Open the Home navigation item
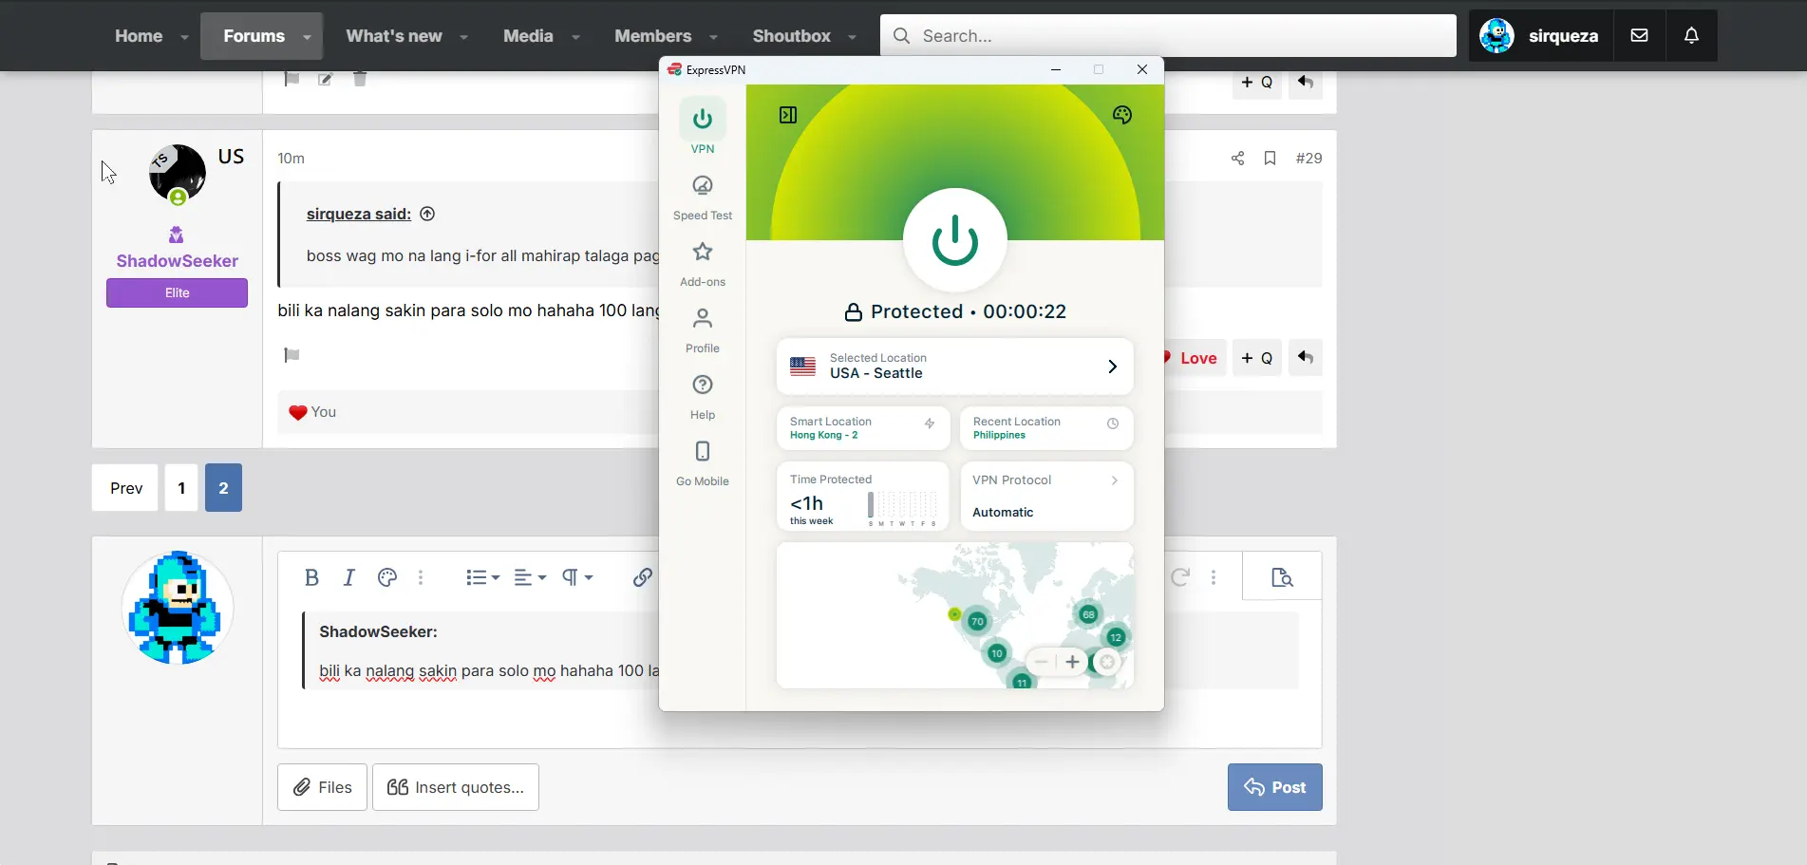This screenshot has height=865, width=1807. [x=139, y=36]
